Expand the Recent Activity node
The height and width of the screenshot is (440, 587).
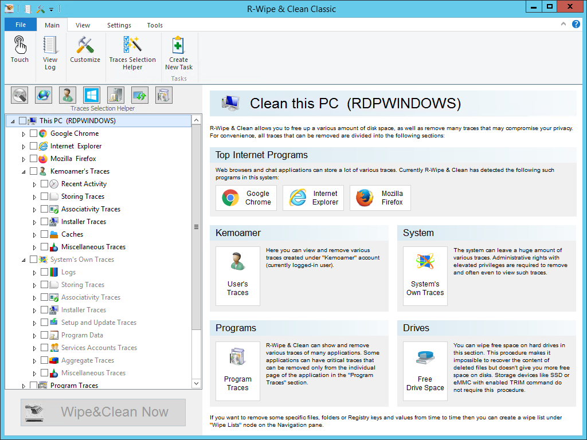[x=34, y=184]
